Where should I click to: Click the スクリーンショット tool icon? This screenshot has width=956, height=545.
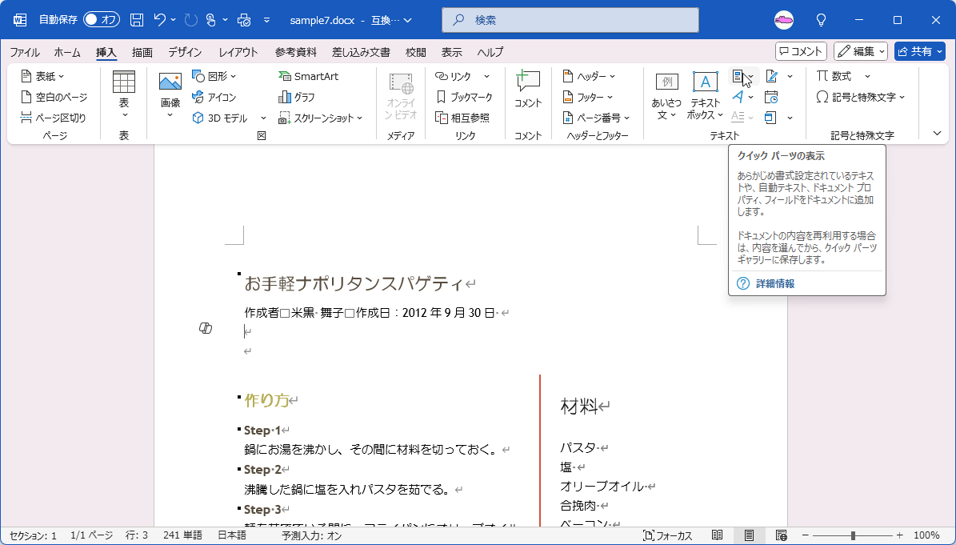tap(283, 117)
